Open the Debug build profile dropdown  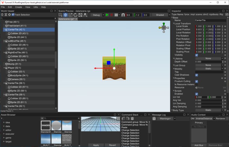98,15
